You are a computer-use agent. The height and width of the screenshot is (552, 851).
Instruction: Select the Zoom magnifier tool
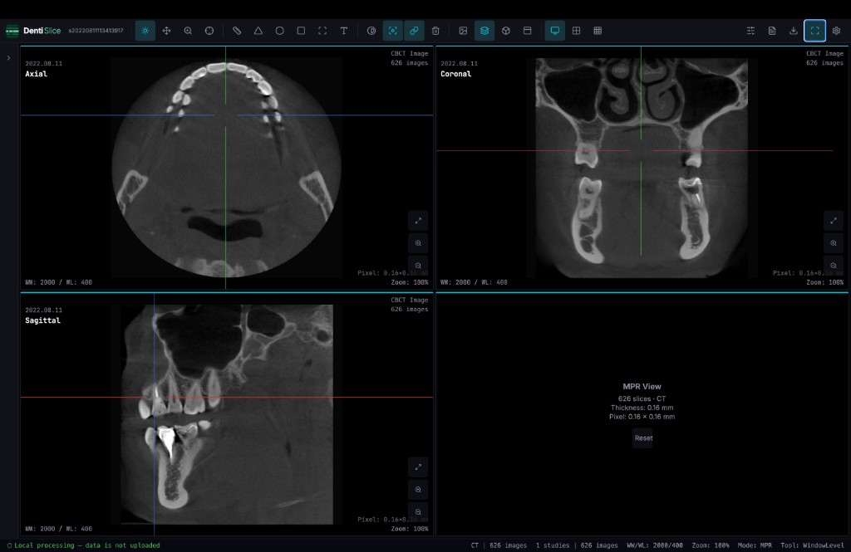click(x=188, y=31)
